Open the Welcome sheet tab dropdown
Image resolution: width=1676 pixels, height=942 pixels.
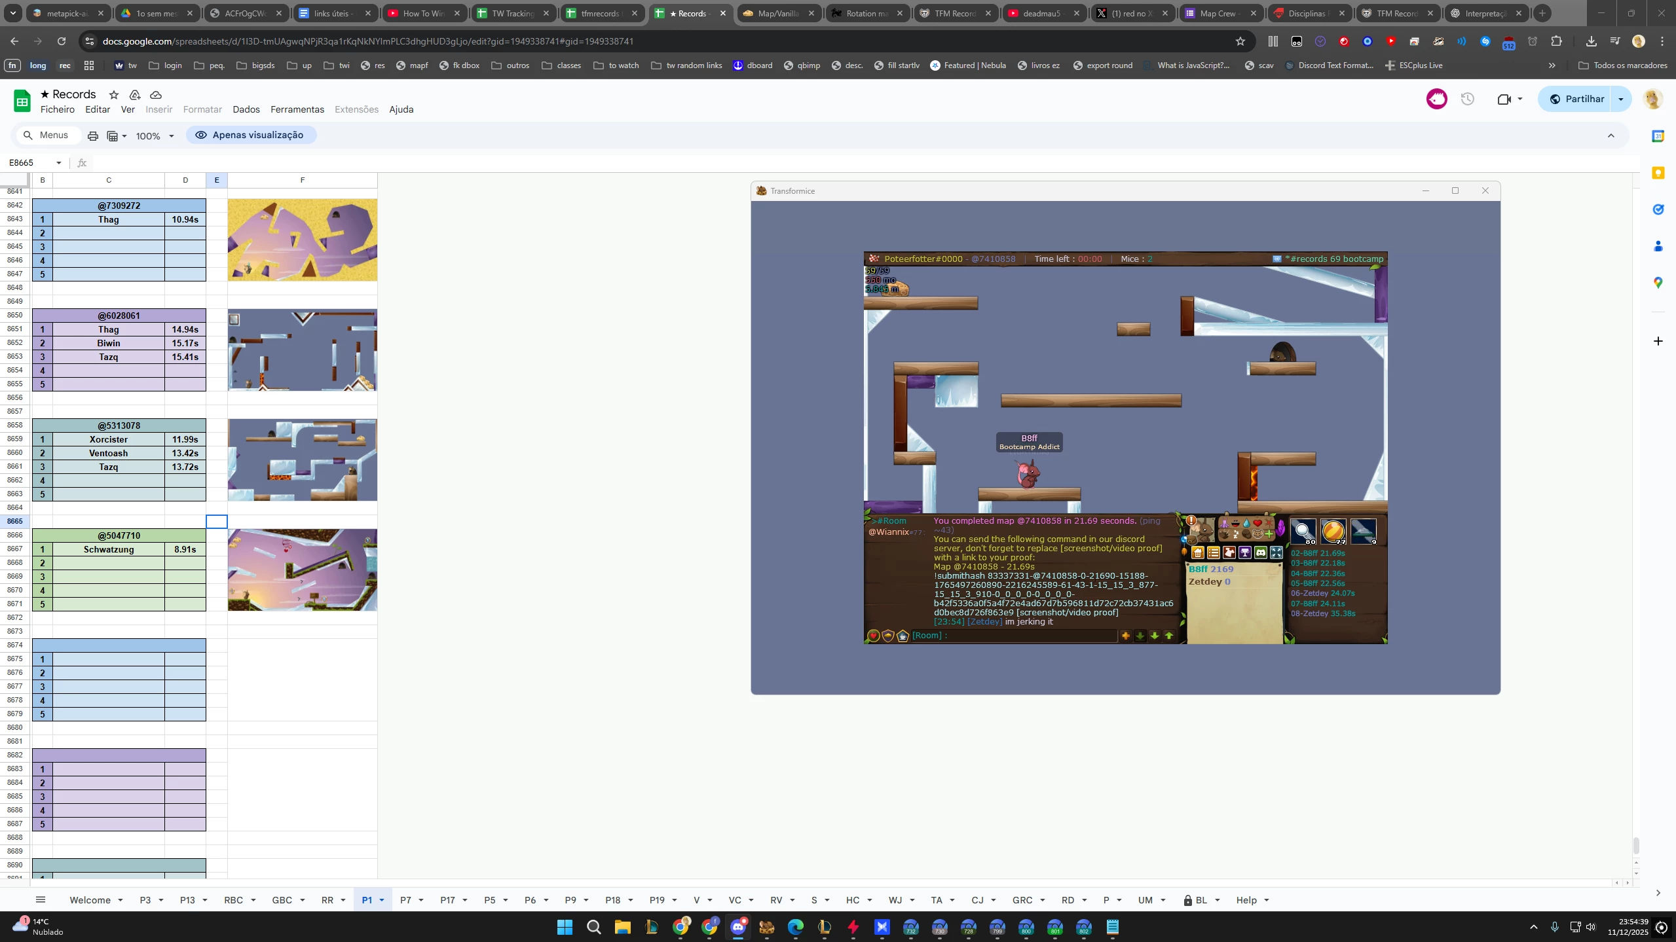click(121, 900)
